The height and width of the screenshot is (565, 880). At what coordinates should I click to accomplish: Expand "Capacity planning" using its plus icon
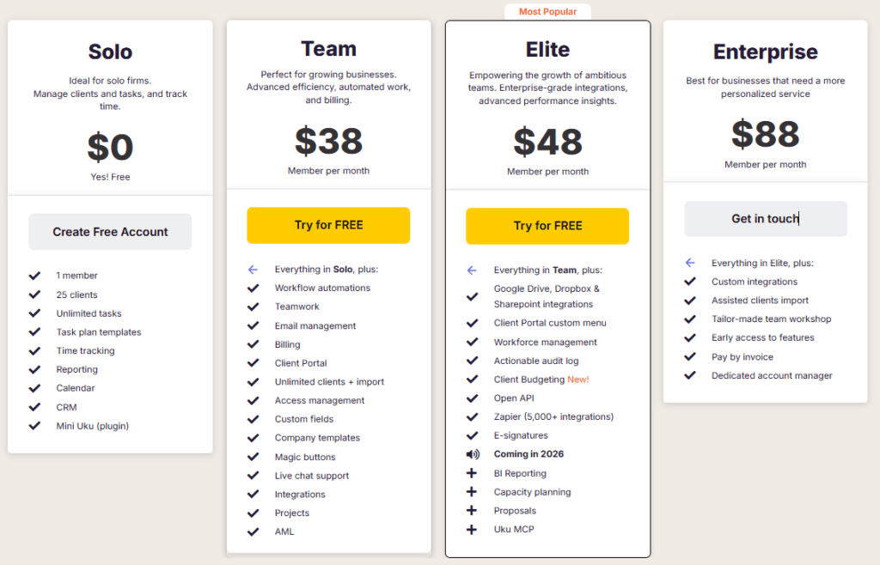pyautogui.click(x=473, y=491)
